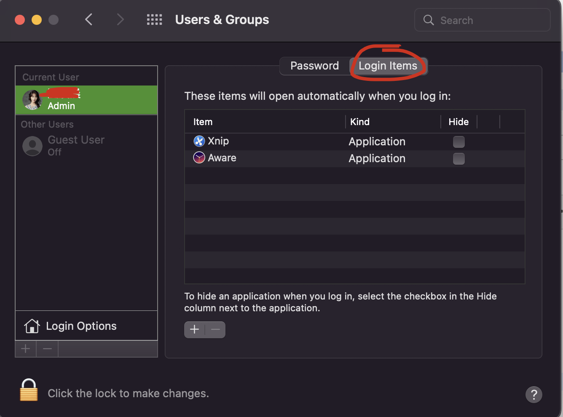Go forward with the right chevron

coord(120,19)
